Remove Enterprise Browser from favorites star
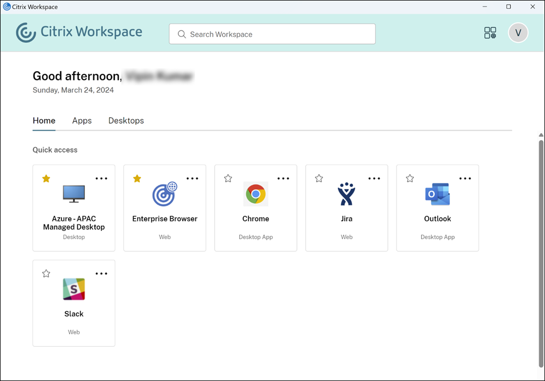The image size is (545, 381). tap(137, 178)
